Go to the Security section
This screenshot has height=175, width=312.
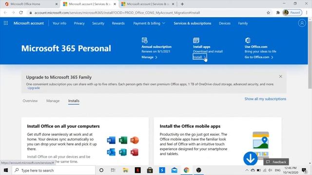(x=98, y=23)
